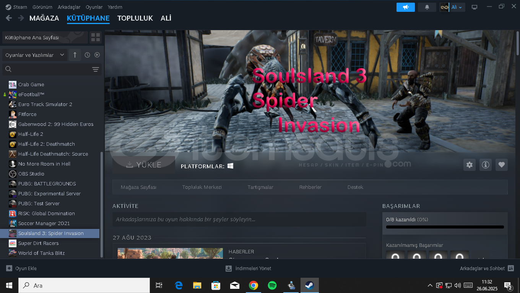Go to KÜTÜPHANE tab
Screen dimensions: 520x293
point(88,18)
